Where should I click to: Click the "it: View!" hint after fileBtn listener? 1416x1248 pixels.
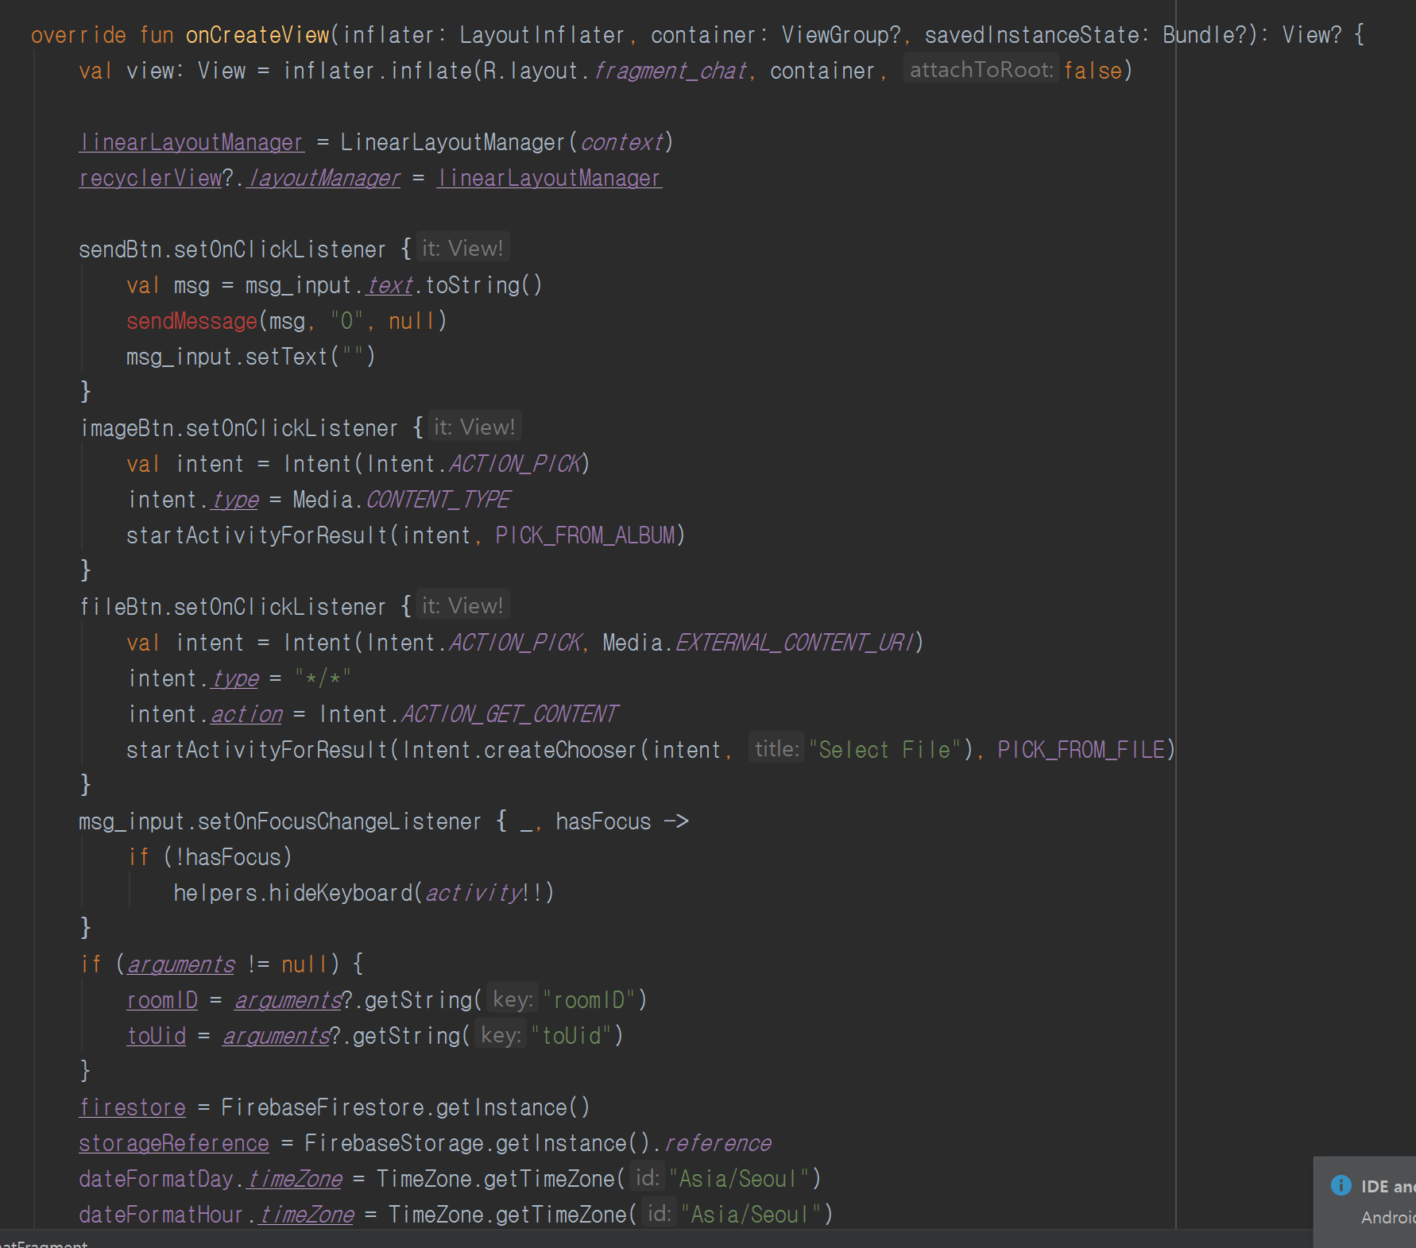click(462, 606)
